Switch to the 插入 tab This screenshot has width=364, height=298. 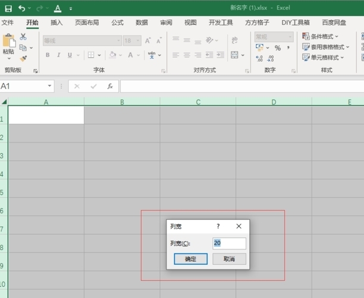click(57, 23)
